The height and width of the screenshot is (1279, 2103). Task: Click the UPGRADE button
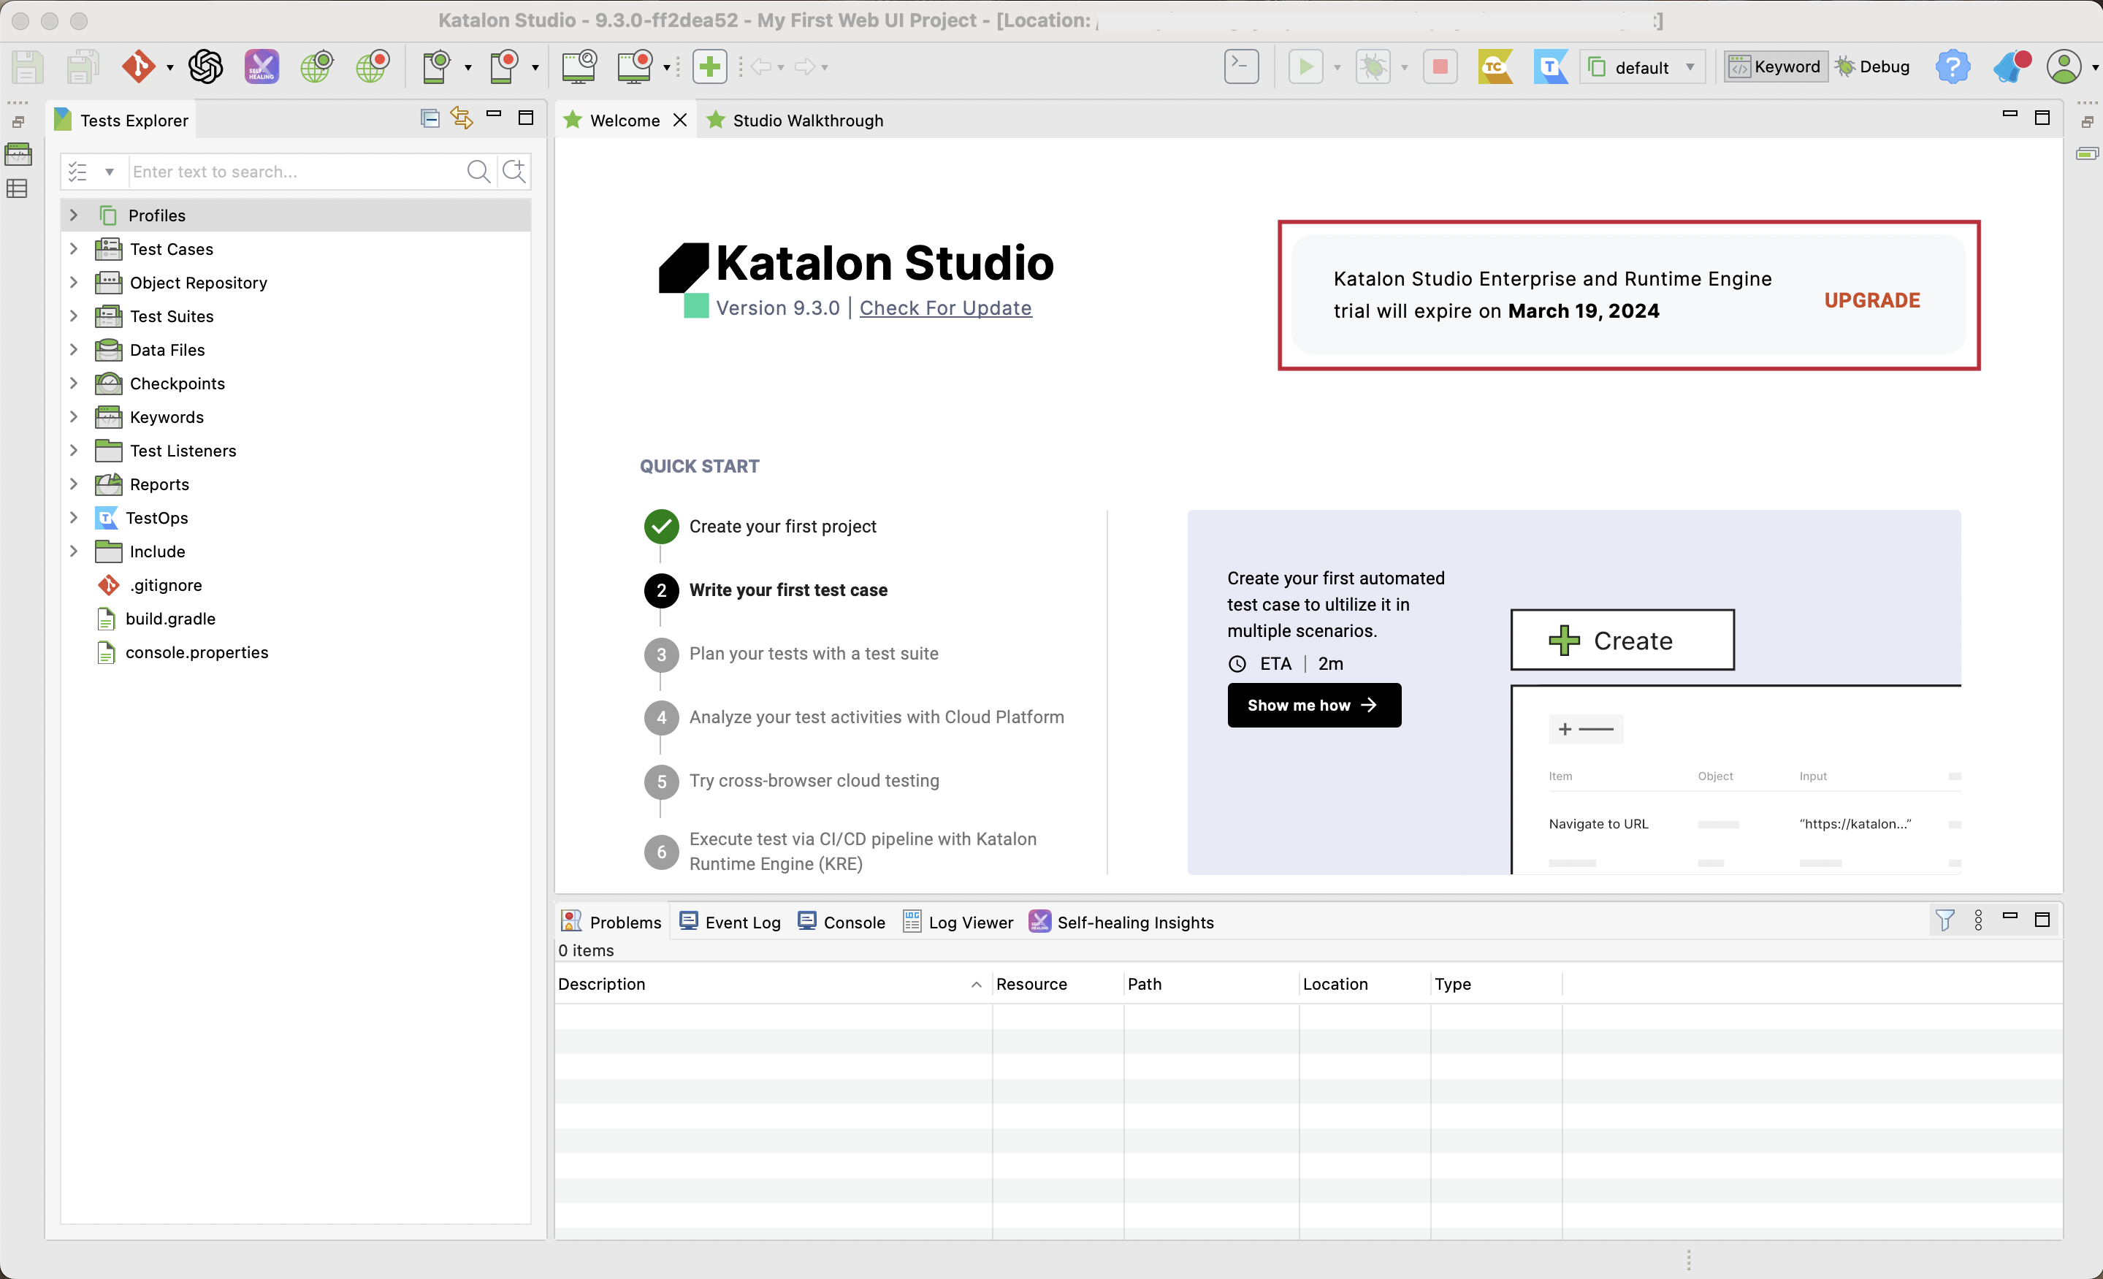click(x=1871, y=299)
